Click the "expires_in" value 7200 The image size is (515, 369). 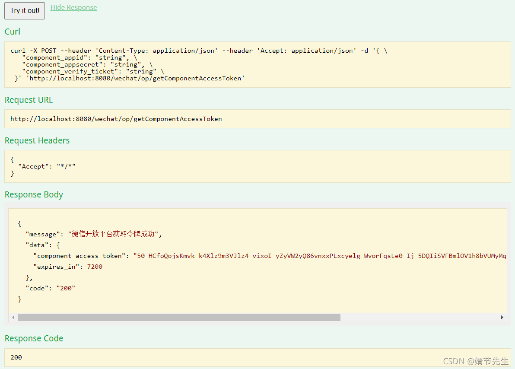95,267
